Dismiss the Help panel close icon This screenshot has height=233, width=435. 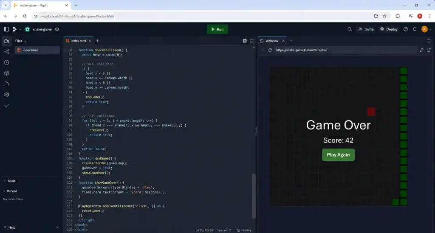(x=57, y=227)
